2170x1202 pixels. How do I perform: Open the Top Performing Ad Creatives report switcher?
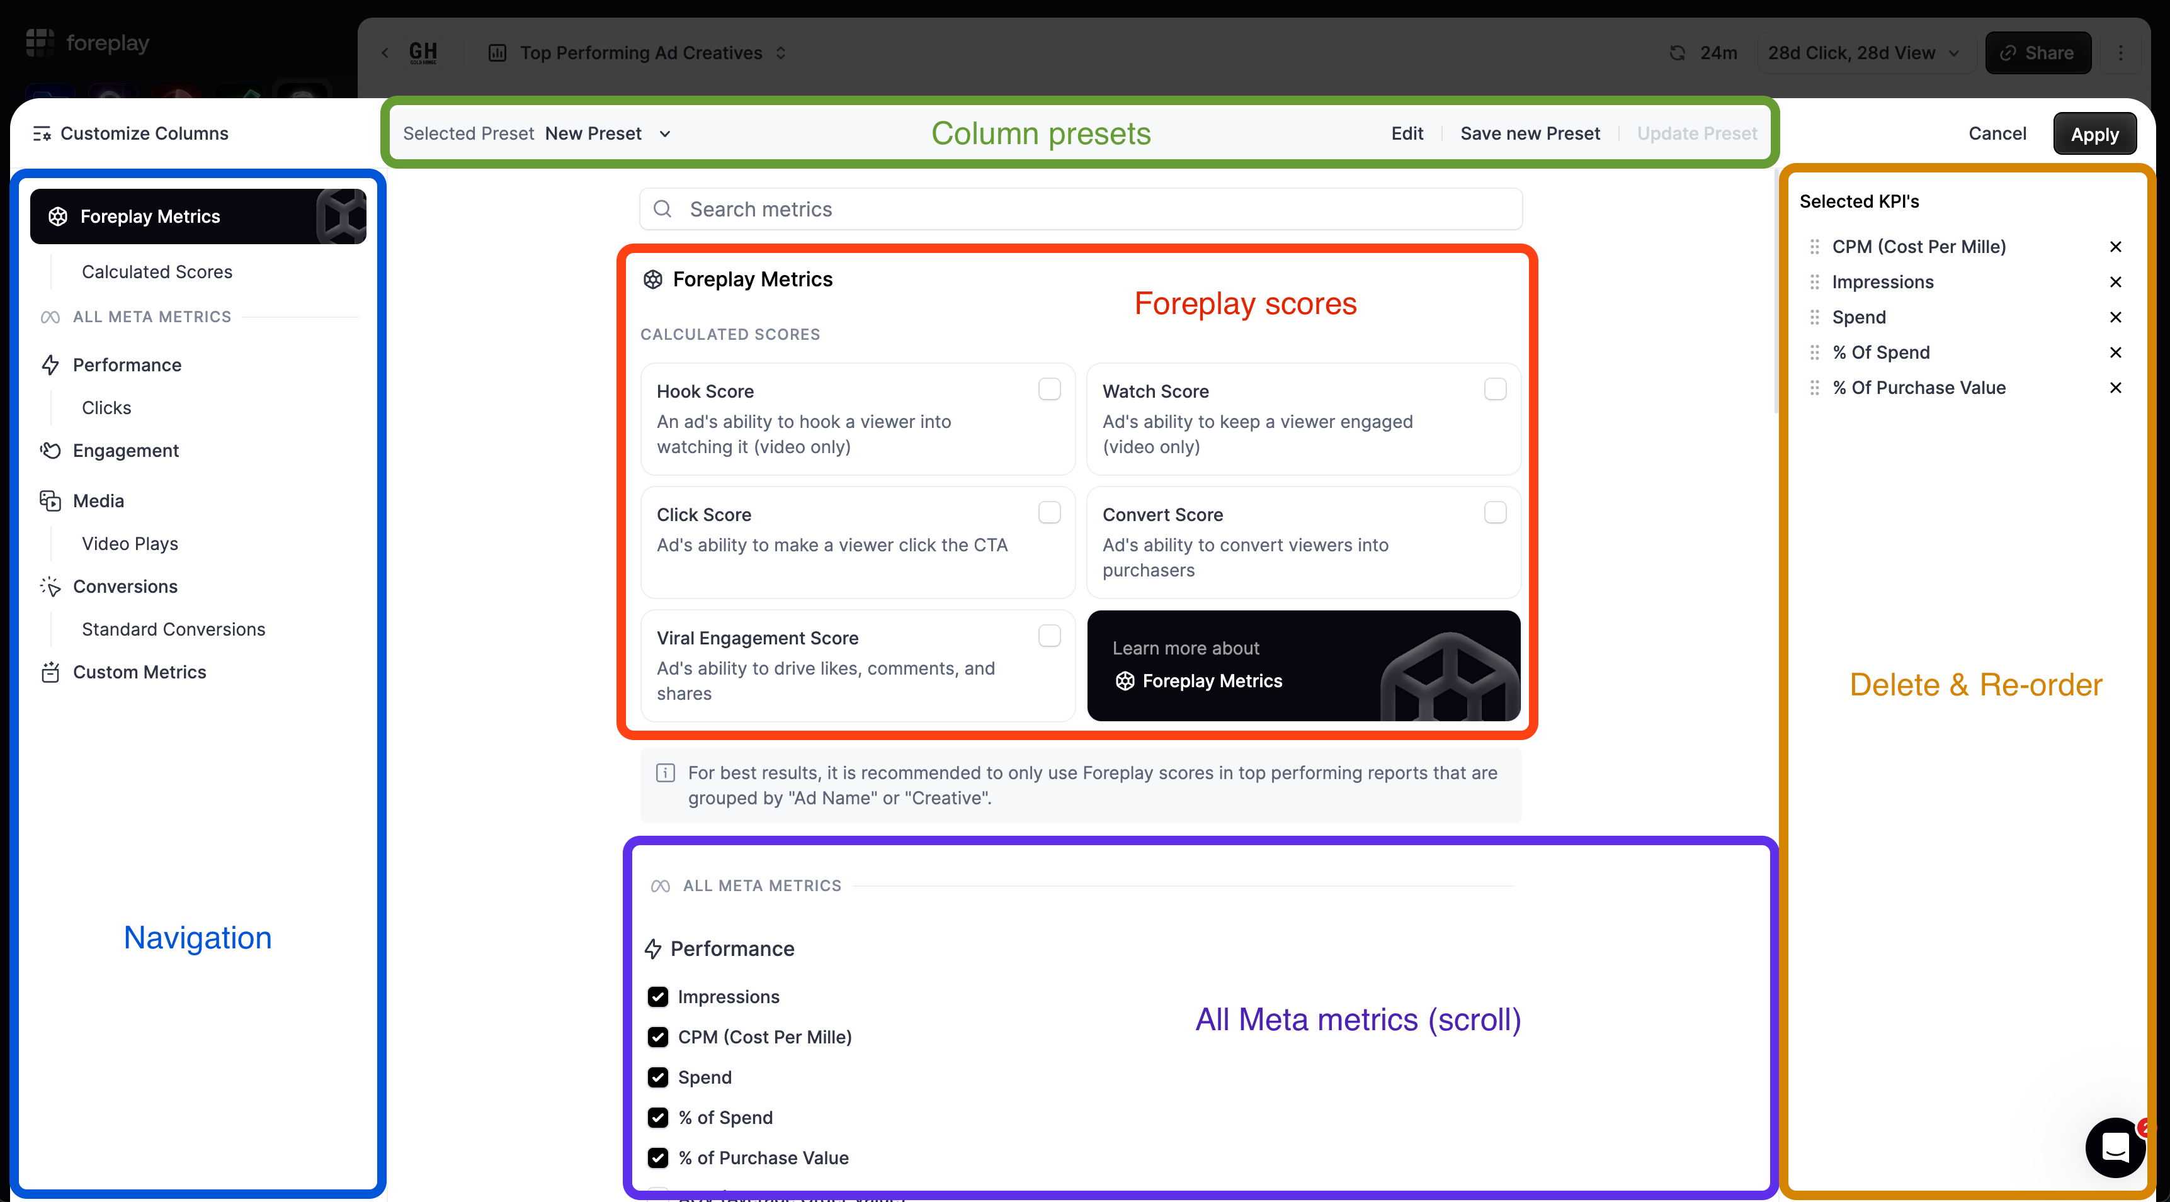coord(653,53)
